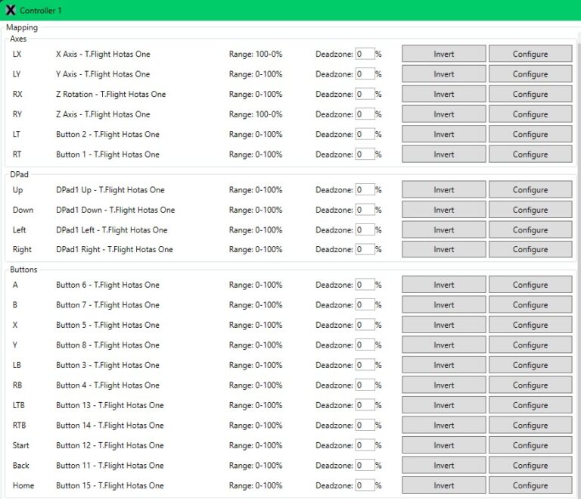
Task: Invert the Y button mapping
Action: click(x=443, y=345)
